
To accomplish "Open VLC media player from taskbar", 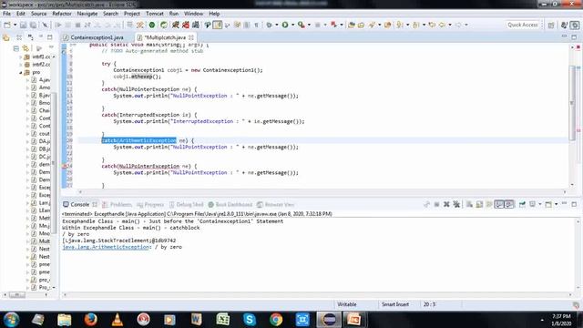I will click(x=118, y=320).
